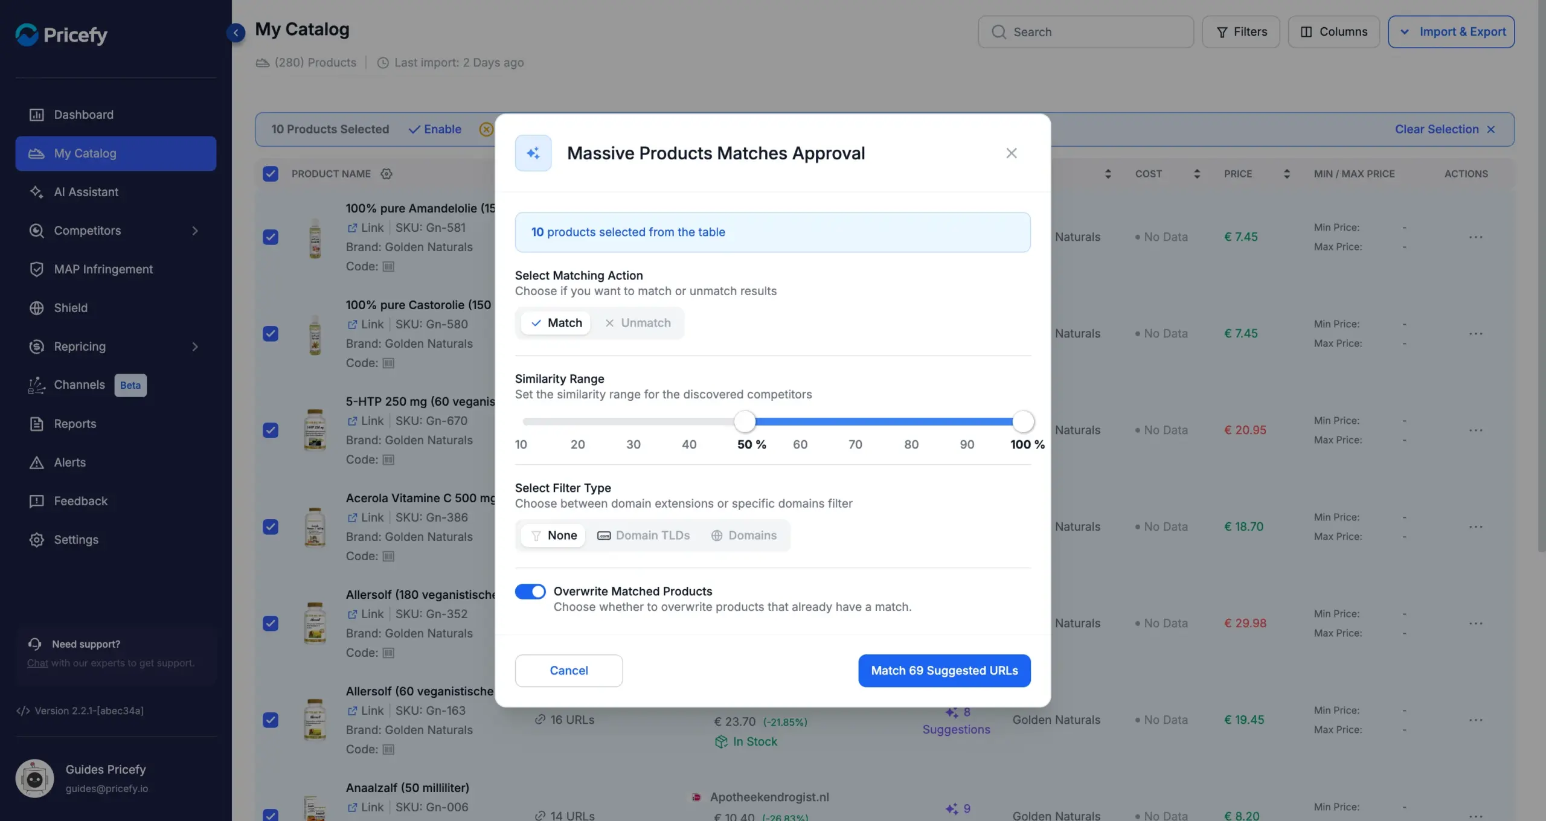Open the Link for SKU Gn-670

365,421
